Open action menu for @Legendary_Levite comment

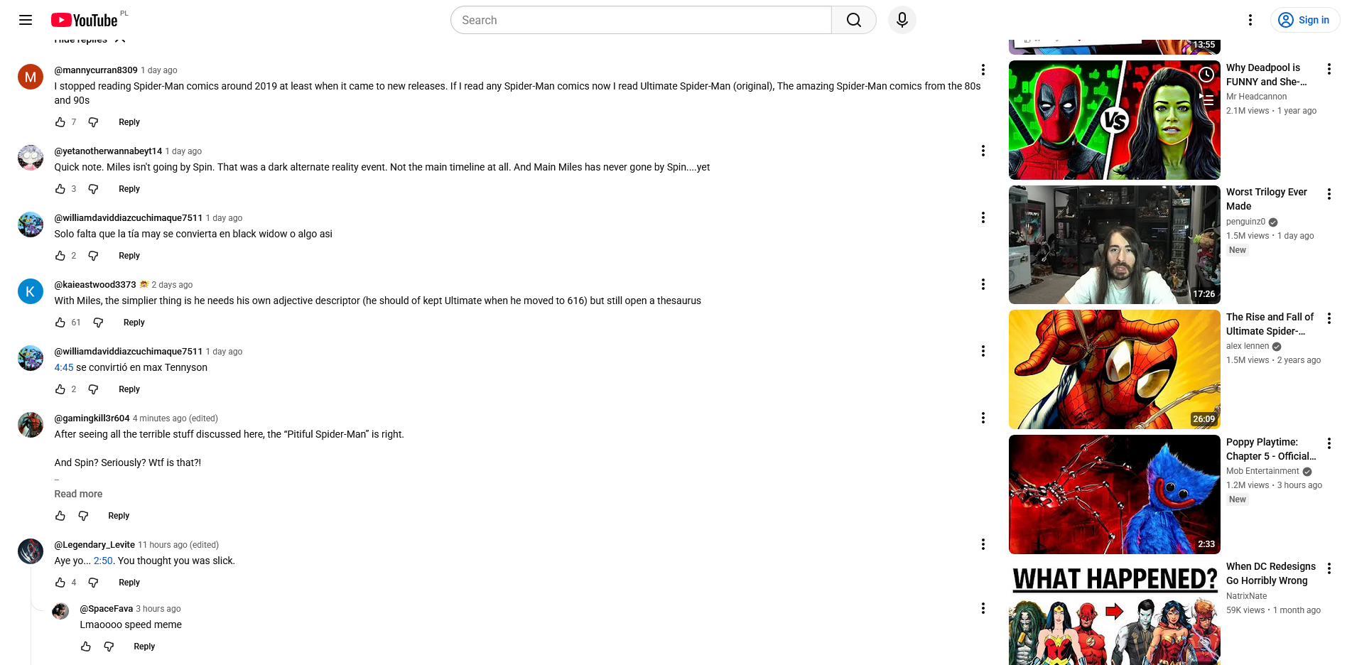[983, 544]
